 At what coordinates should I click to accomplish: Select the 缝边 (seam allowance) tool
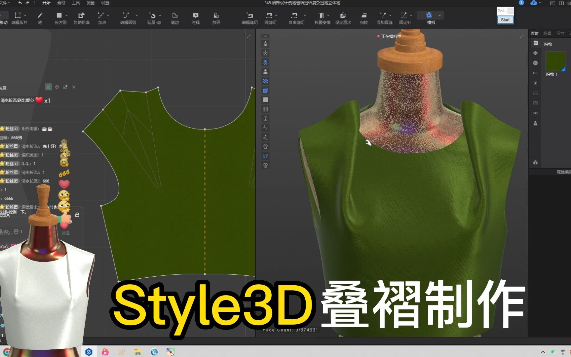pyautogui.click(x=175, y=18)
